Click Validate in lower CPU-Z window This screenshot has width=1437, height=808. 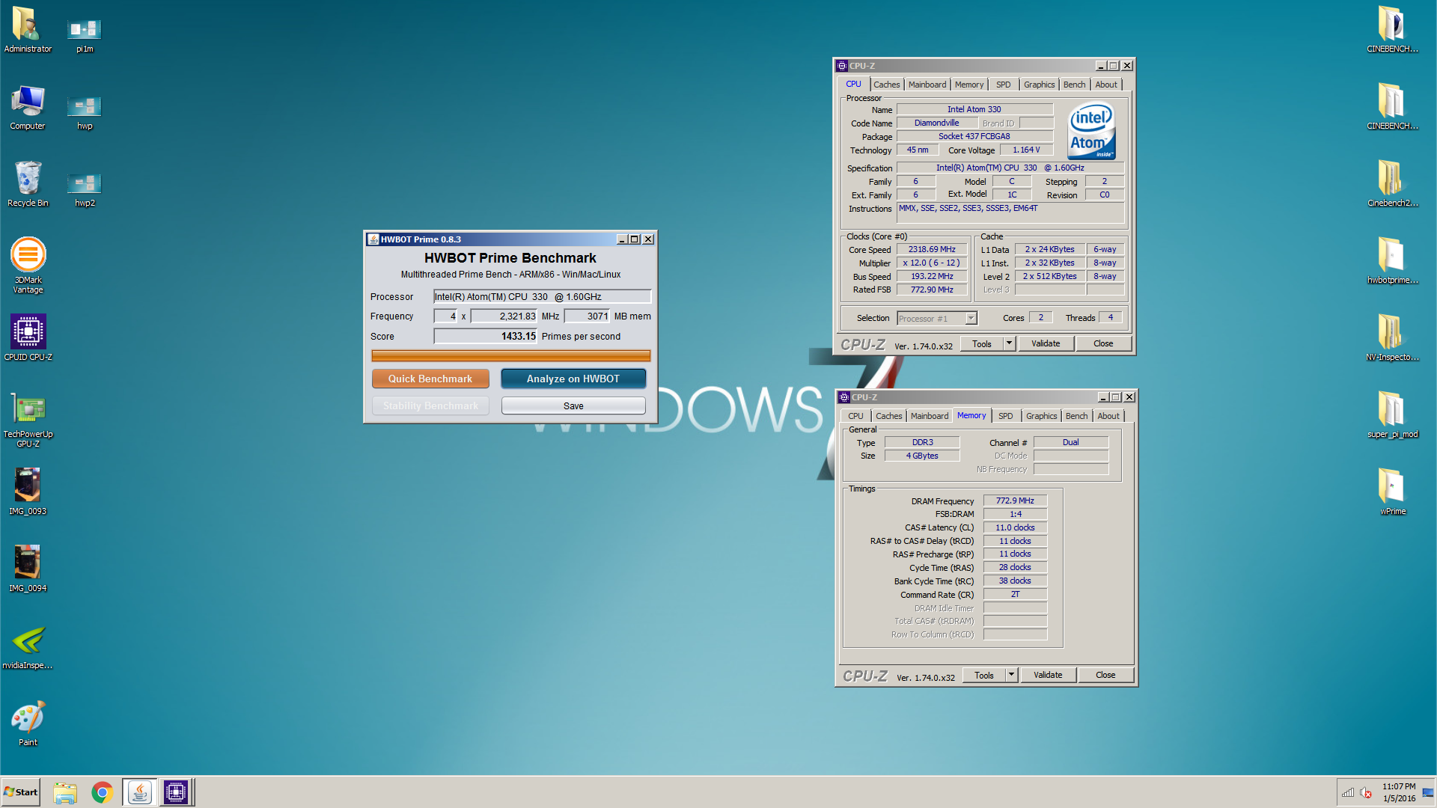coord(1048,675)
